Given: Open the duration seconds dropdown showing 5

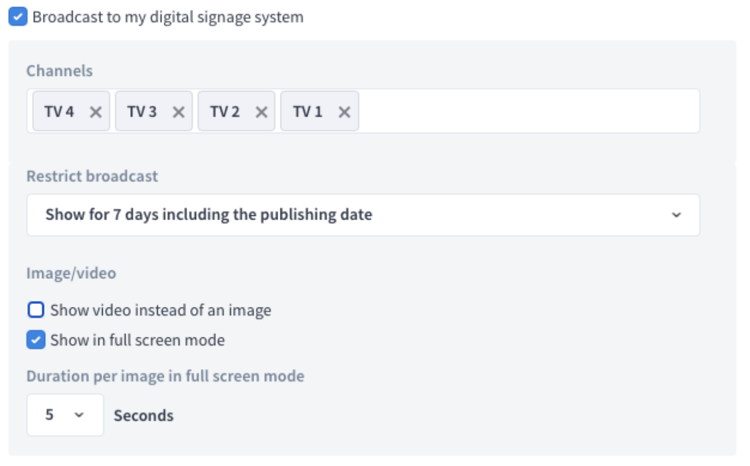Looking at the screenshot, I should [x=65, y=415].
